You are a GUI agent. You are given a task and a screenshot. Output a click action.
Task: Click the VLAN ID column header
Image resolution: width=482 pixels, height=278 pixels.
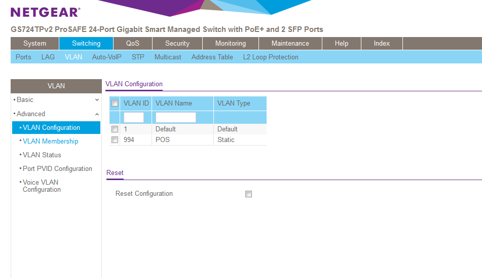136,103
